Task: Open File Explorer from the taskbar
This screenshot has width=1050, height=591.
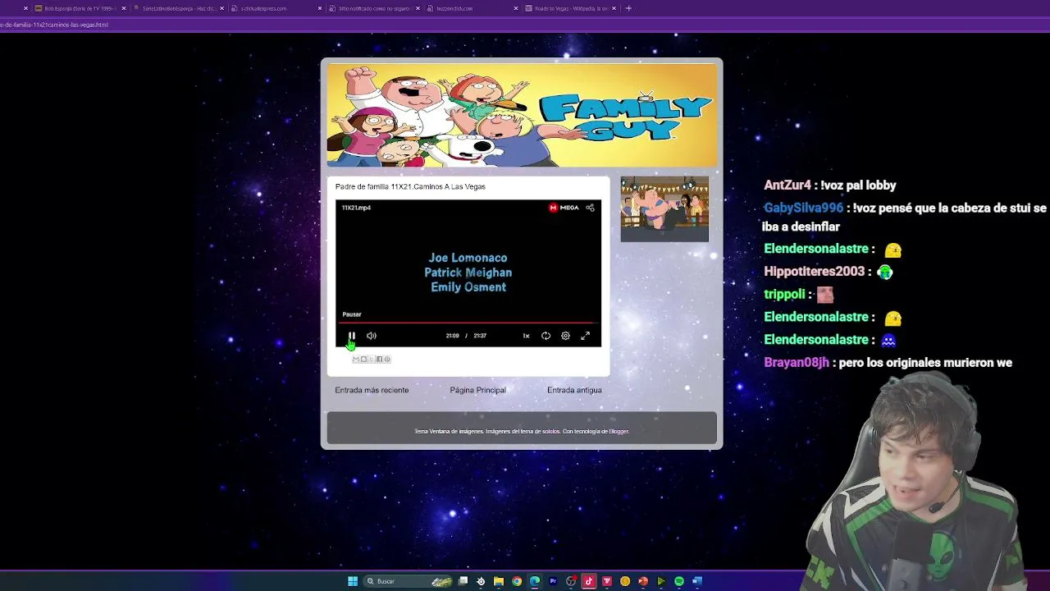Action: (499, 581)
